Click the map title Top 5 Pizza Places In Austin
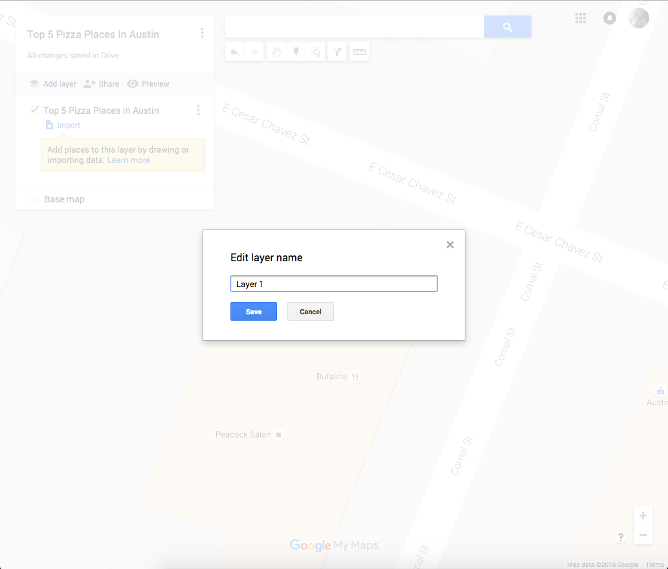The height and width of the screenshot is (569, 668). point(93,34)
